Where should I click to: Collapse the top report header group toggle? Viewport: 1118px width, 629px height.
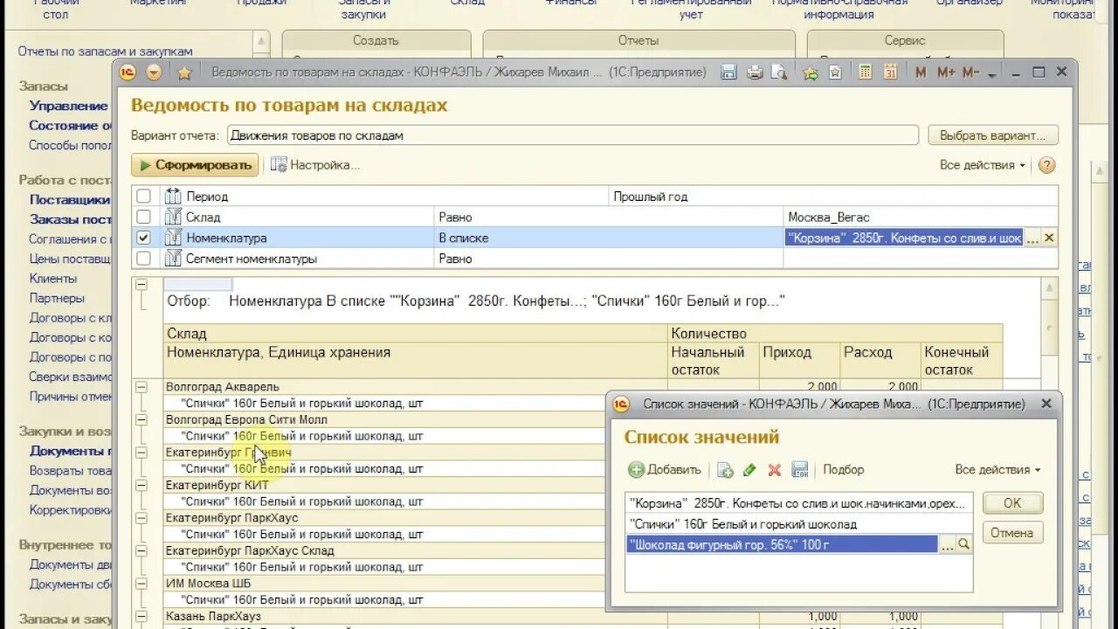tap(141, 285)
